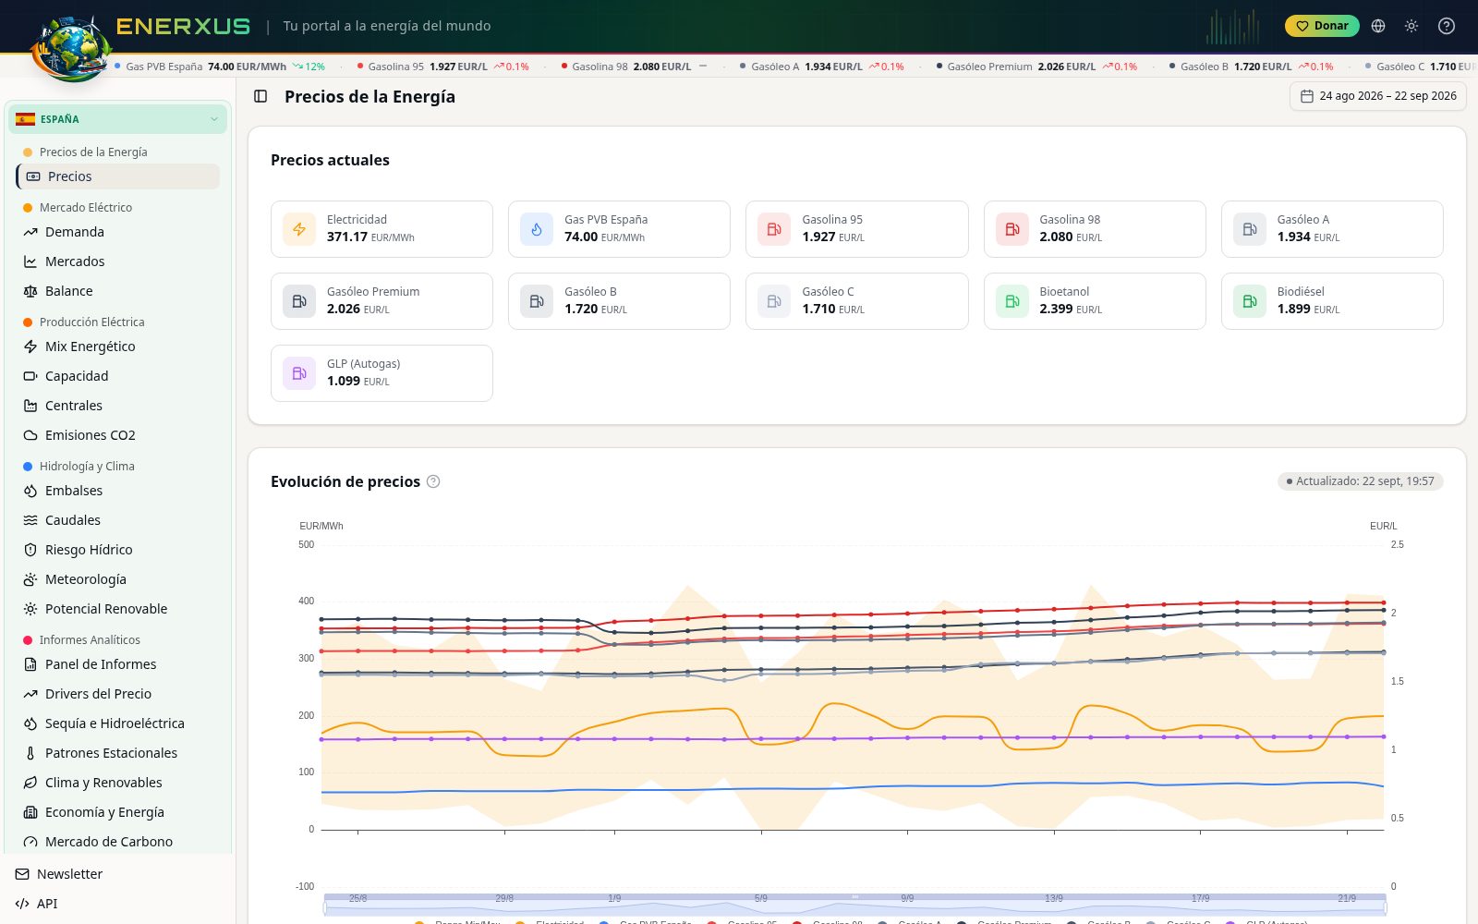Select the GLP (Autogas) price card
Viewport: 1478px width, 924px height.
click(382, 373)
